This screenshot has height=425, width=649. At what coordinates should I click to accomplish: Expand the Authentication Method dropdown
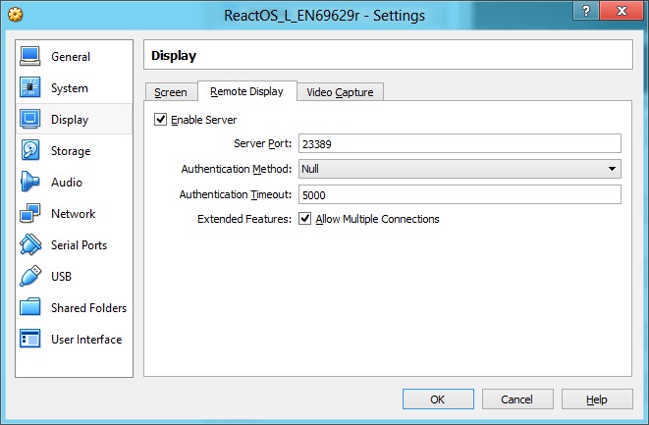pyautogui.click(x=460, y=169)
